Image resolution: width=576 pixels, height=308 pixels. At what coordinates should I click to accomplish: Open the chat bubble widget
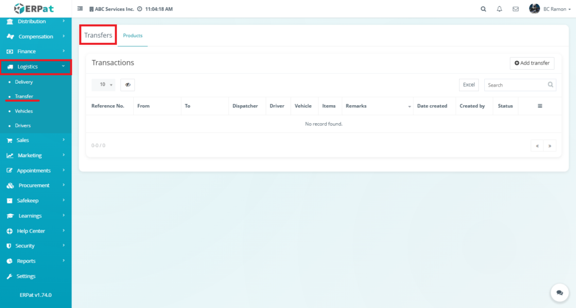pyautogui.click(x=559, y=293)
